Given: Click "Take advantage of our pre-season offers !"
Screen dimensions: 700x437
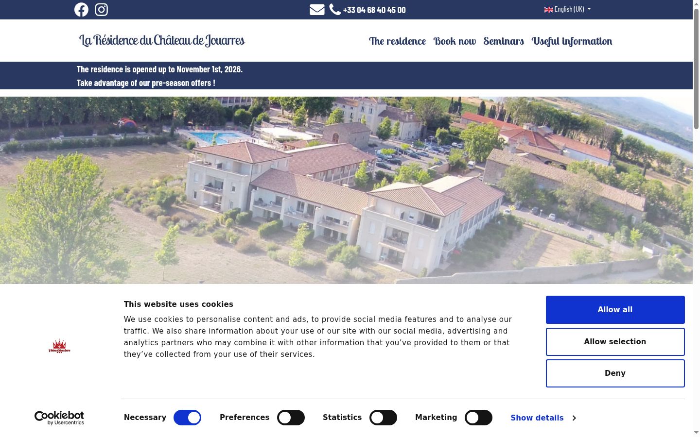Looking at the screenshot, I should click(x=146, y=83).
